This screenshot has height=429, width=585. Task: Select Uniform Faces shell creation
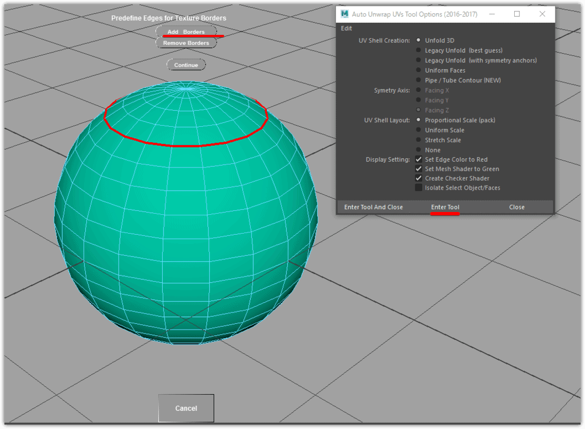[419, 70]
